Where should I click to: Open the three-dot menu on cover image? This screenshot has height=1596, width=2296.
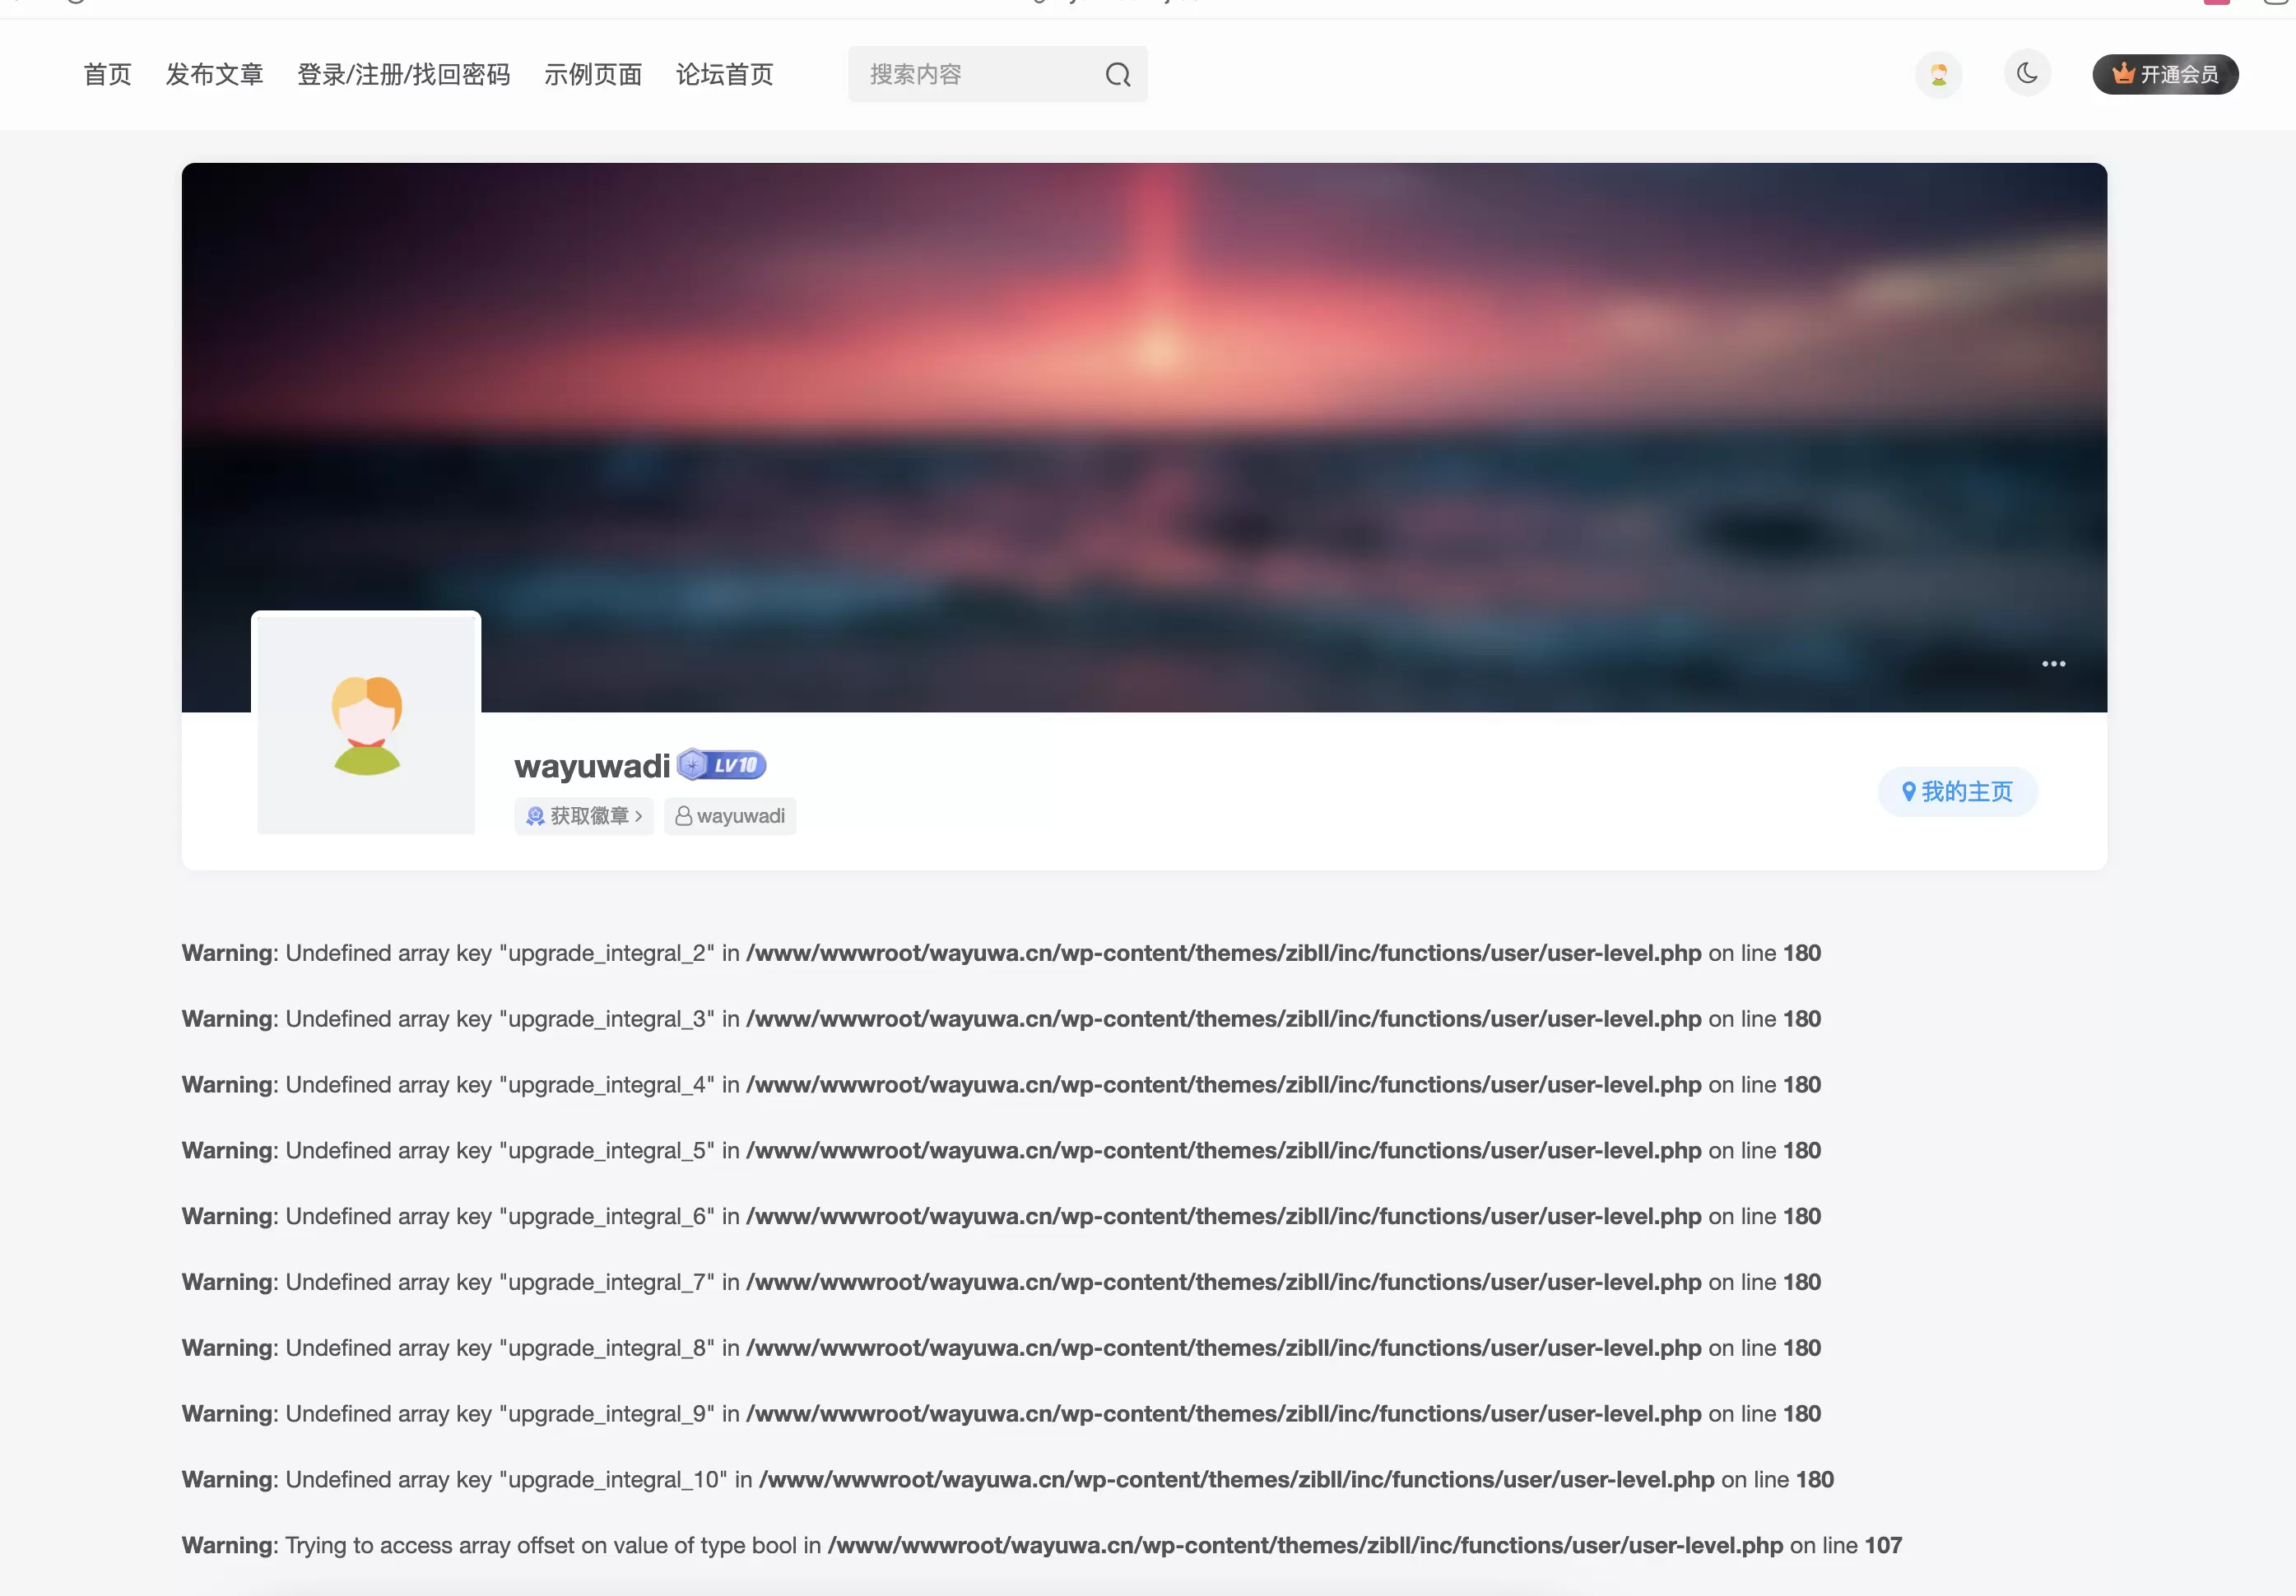2053,664
